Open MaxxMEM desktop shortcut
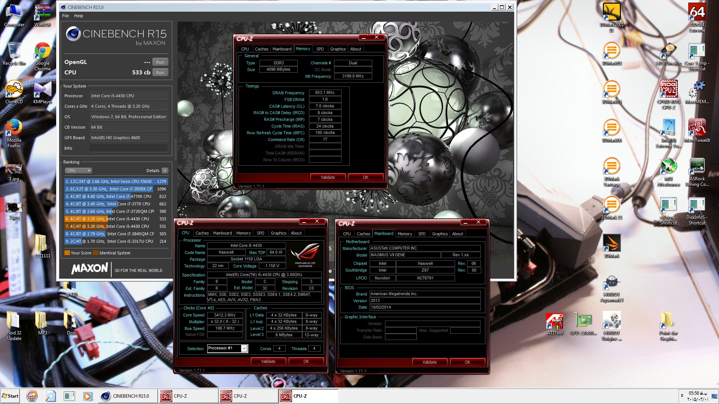This screenshot has height=404, width=719. click(697, 92)
